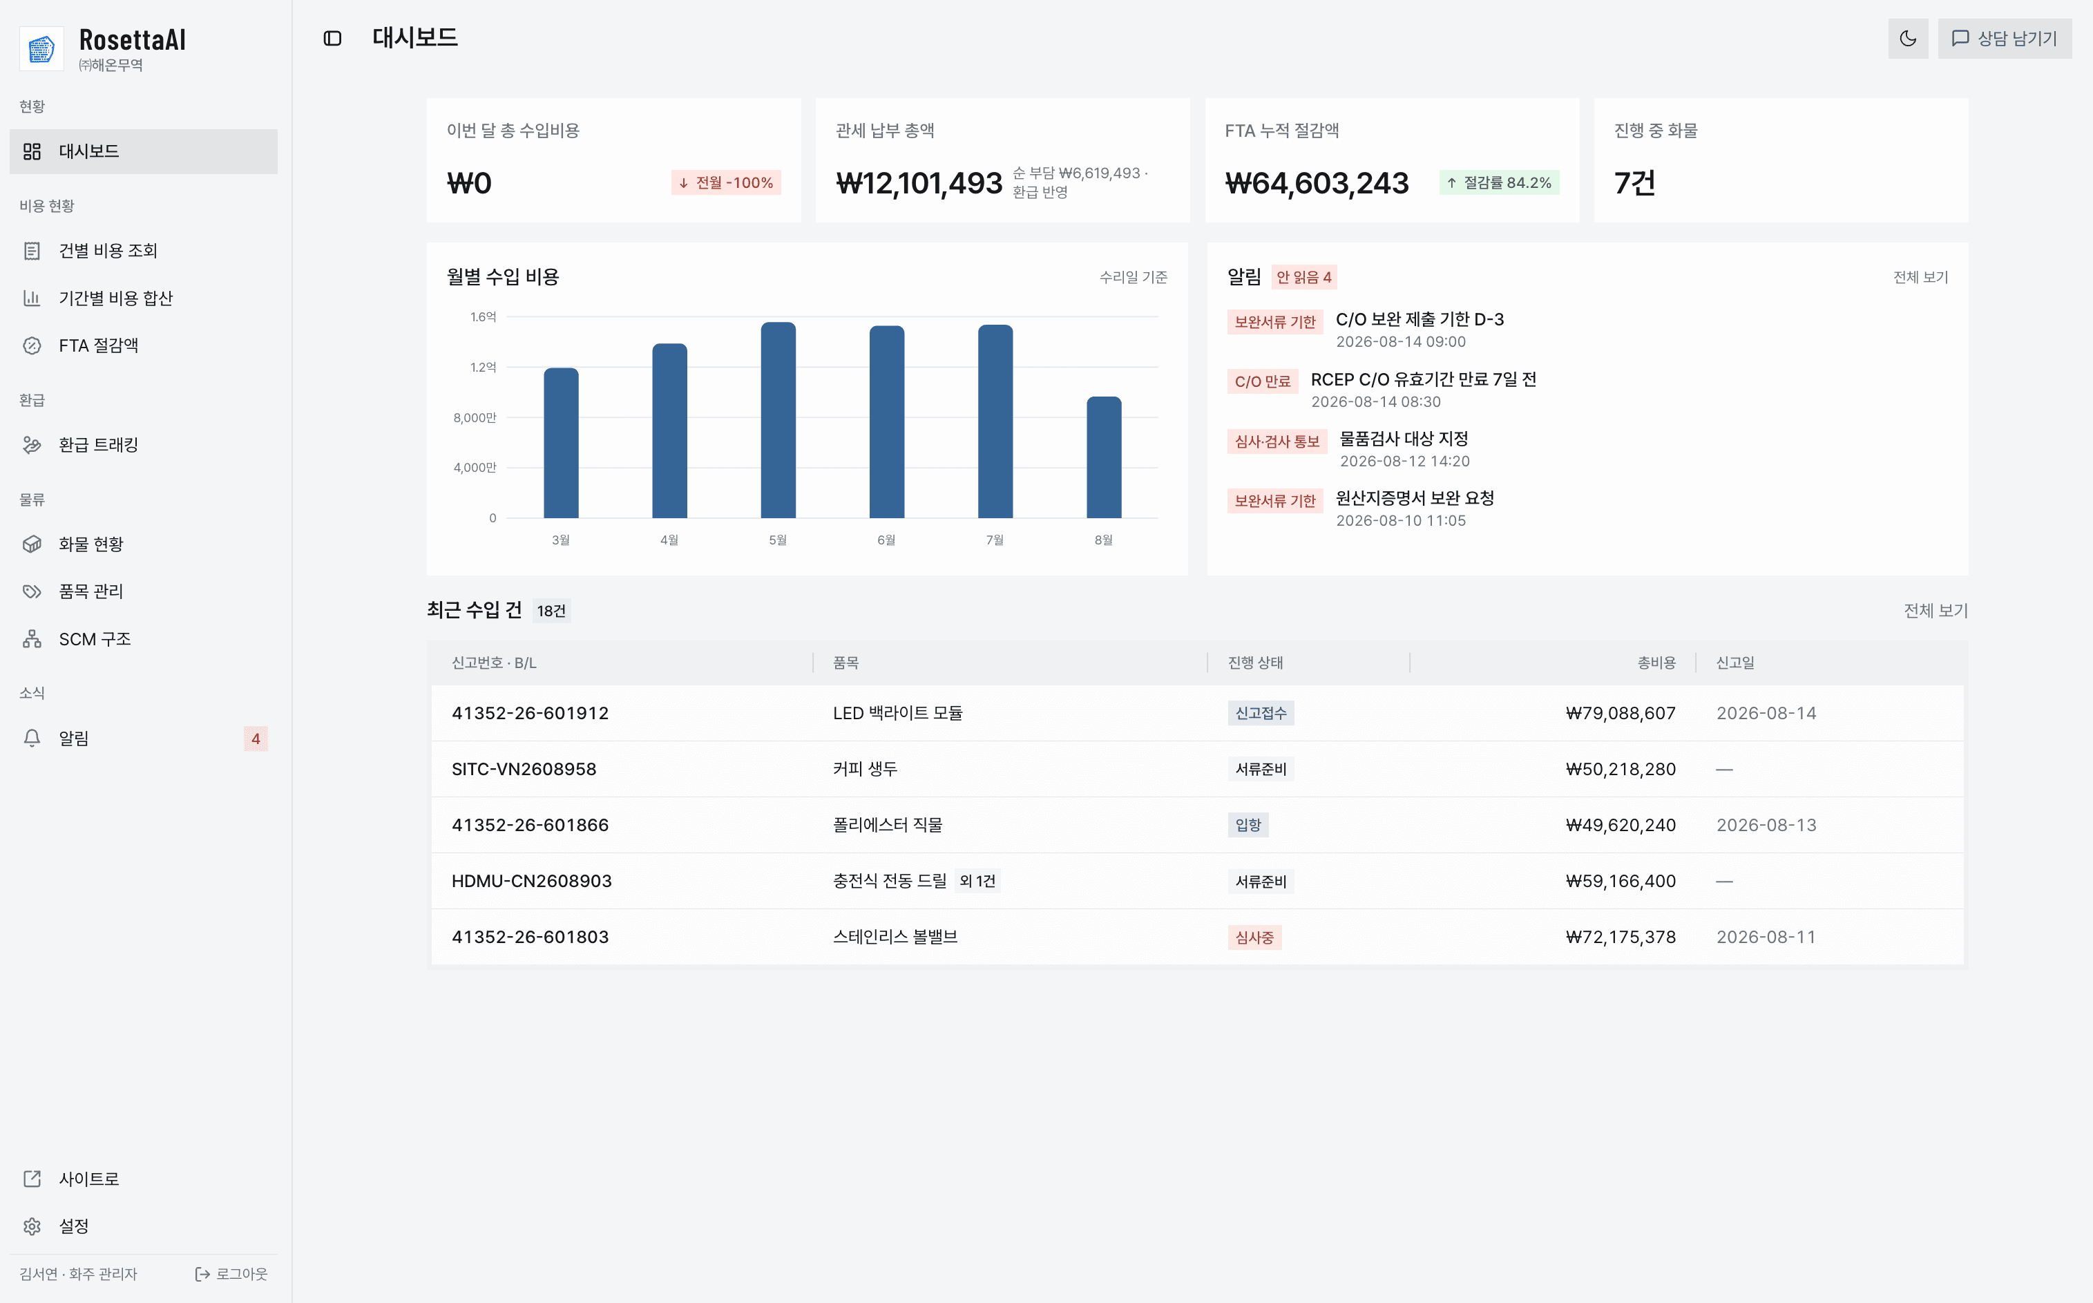This screenshot has height=1303, width=2093.
Task: Open 화물 현황 package icon
Action: [x=32, y=544]
